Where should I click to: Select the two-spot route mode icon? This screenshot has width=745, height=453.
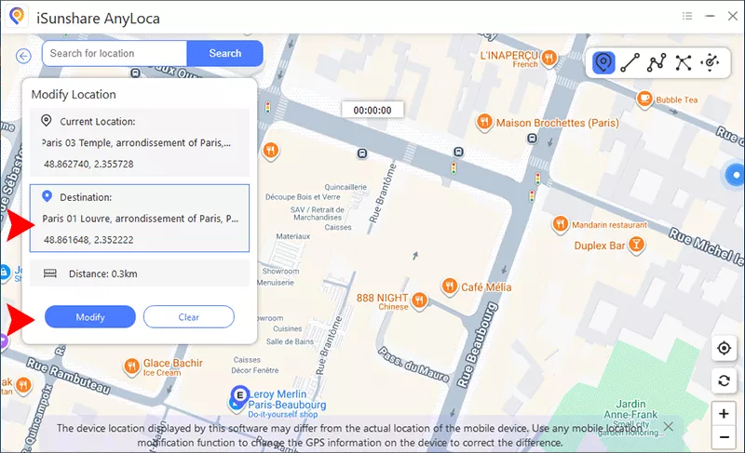tap(630, 62)
